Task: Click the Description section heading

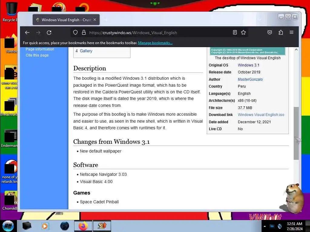Action: coord(90,68)
